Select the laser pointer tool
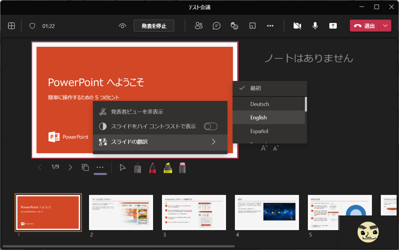The width and height of the screenshot is (399, 250). [x=138, y=168]
